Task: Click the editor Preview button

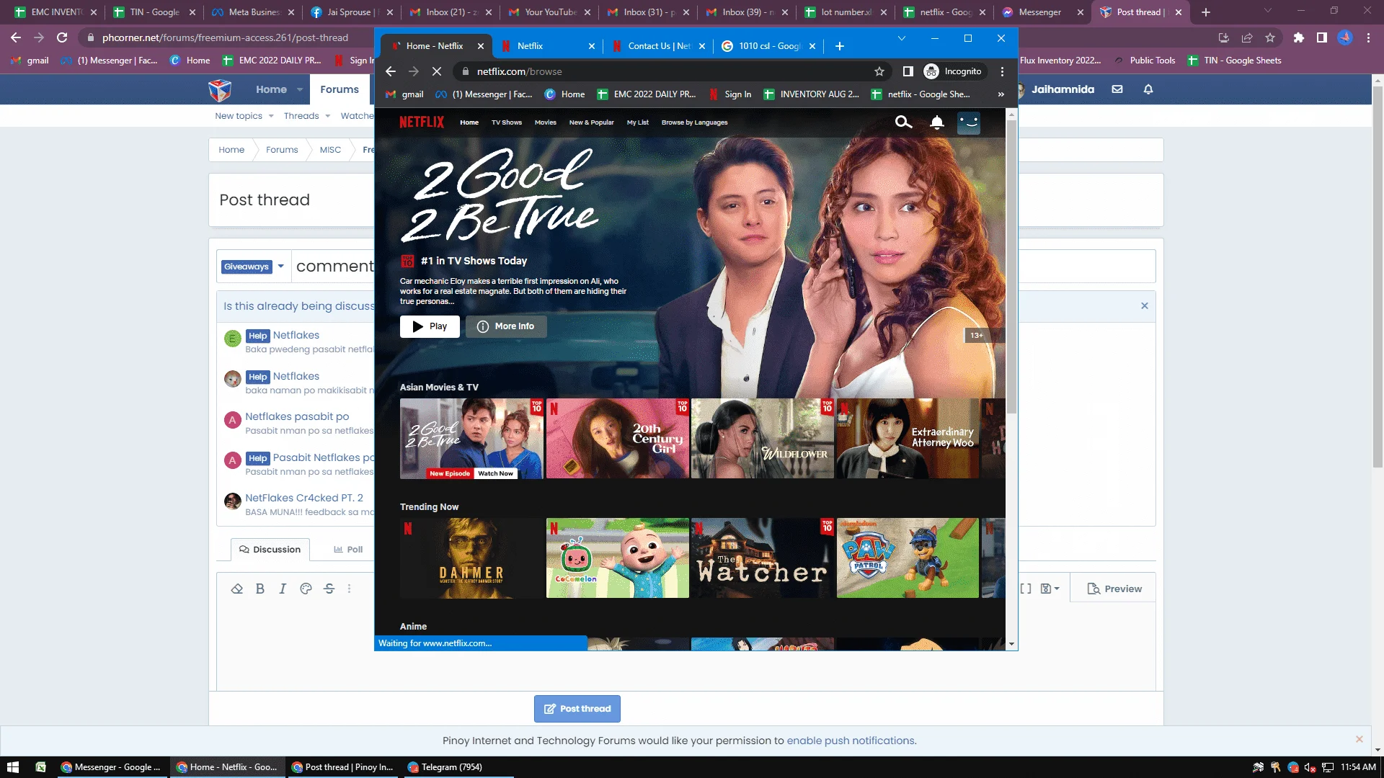Action: pos(1114,589)
